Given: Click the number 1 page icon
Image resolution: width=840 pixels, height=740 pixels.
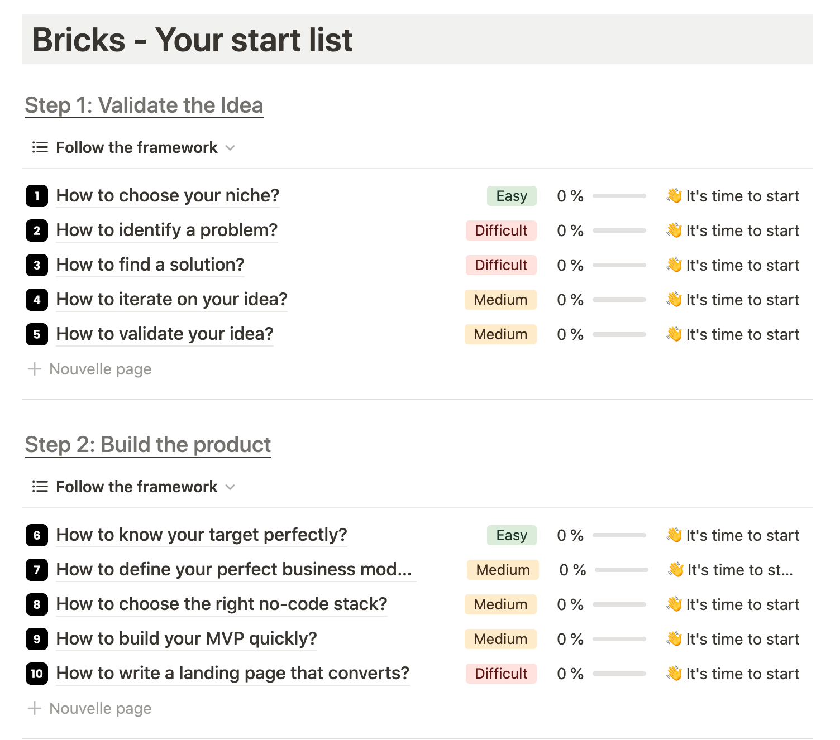Looking at the screenshot, I should (x=37, y=196).
